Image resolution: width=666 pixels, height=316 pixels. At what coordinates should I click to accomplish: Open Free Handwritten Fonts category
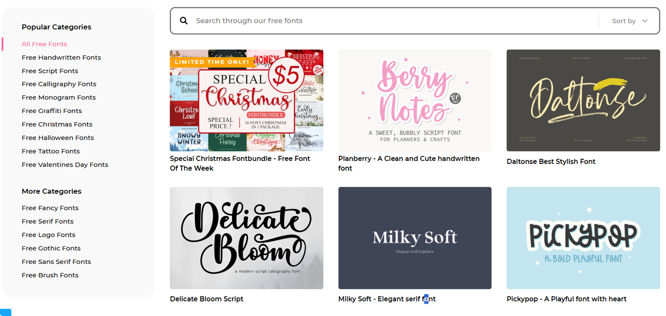[x=61, y=58]
